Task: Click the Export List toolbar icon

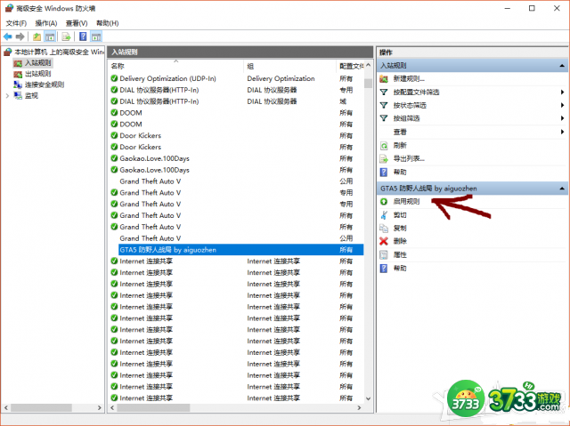Action: [x=65, y=36]
